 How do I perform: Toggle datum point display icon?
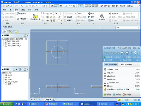tap(93, 6)
